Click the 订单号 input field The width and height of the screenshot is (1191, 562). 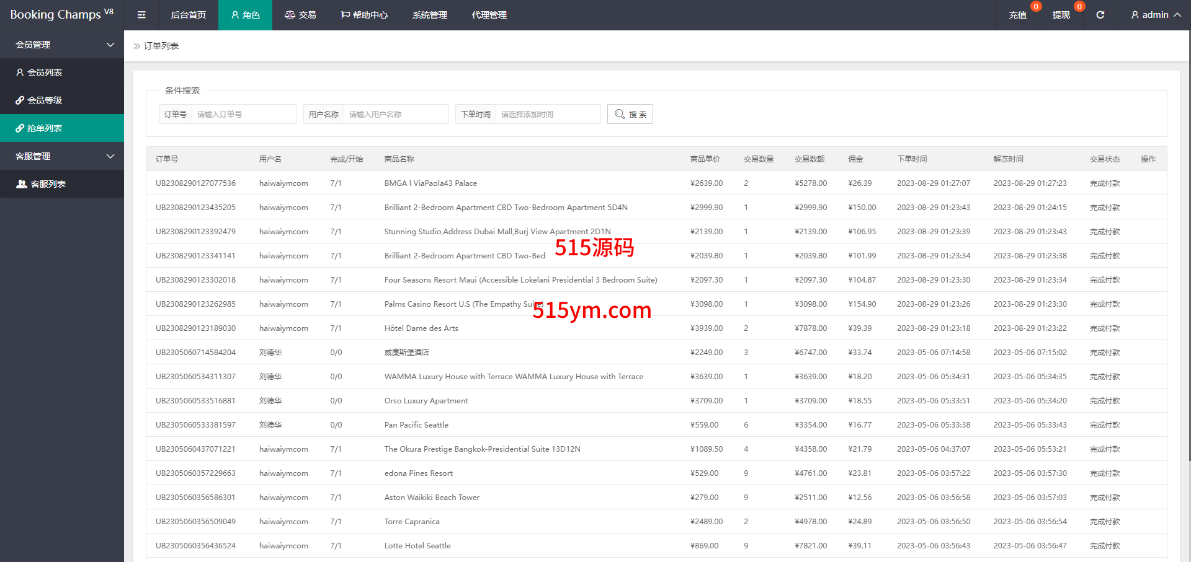[x=244, y=114]
